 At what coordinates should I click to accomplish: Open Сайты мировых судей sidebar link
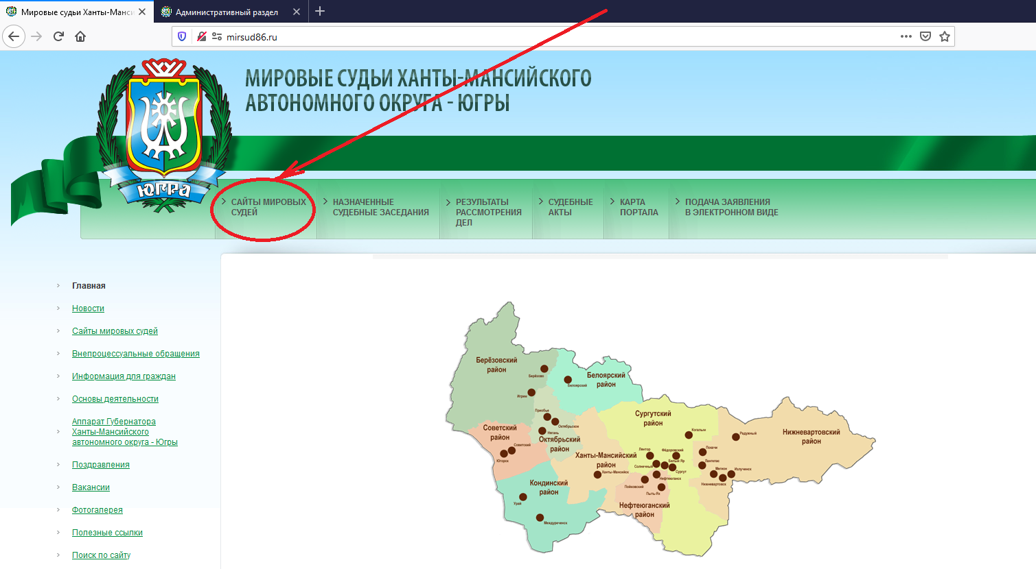pyautogui.click(x=115, y=331)
